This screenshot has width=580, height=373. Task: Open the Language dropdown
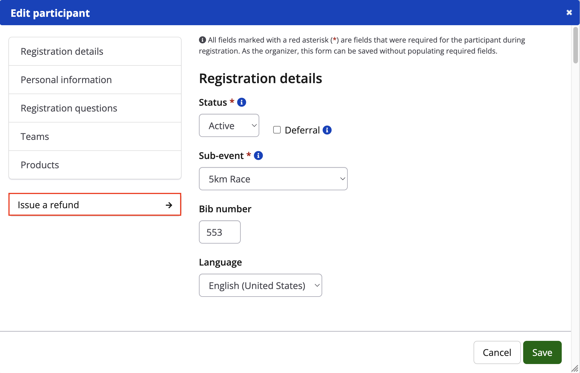260,285
